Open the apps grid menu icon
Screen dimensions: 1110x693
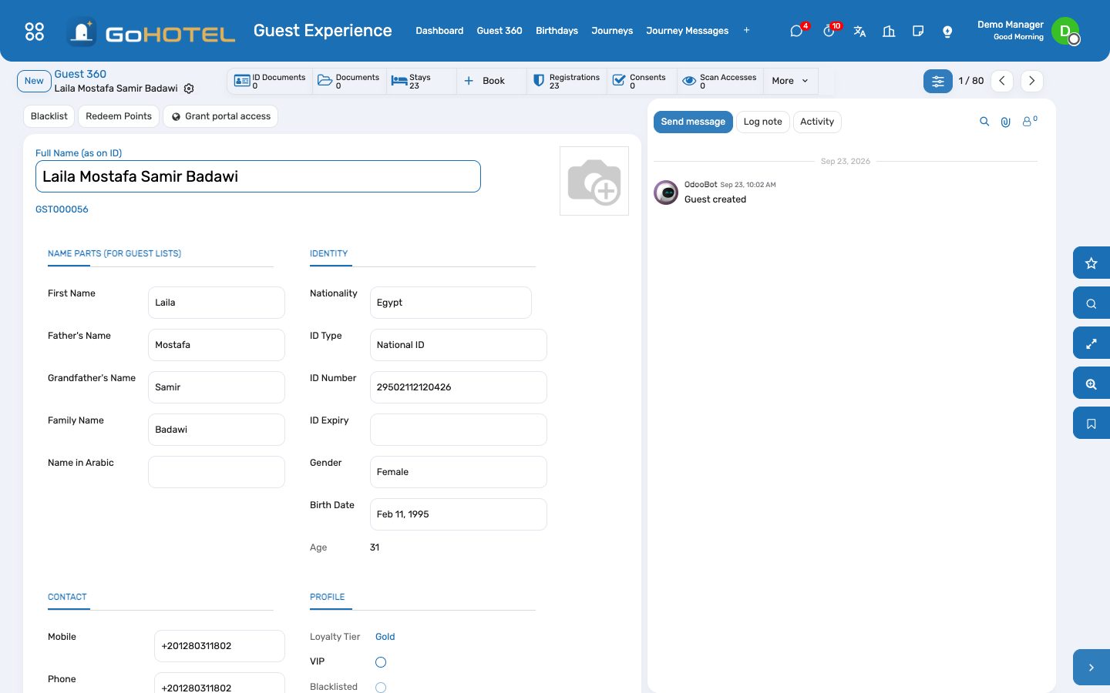click(35, 31)
